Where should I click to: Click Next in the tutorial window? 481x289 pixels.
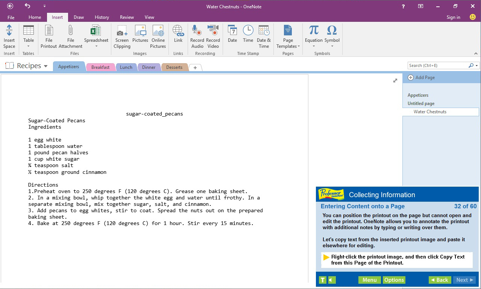(464, 280)
